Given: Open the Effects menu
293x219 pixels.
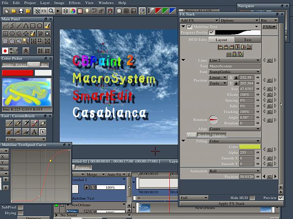Looking at the screenshot, I should (x=75, y=3).
